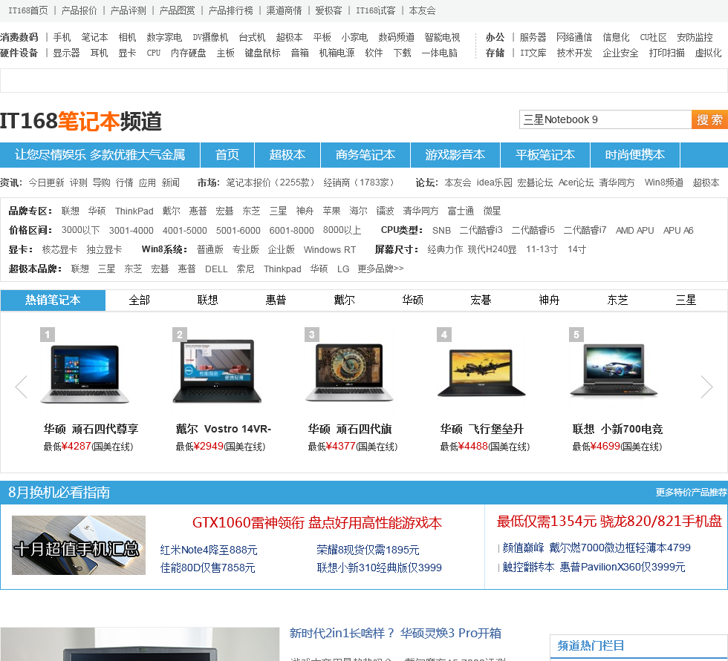Open the 首页 tab in blue nav bar
This screenshot has width=728, height=661.
click(x=227, y=155)
